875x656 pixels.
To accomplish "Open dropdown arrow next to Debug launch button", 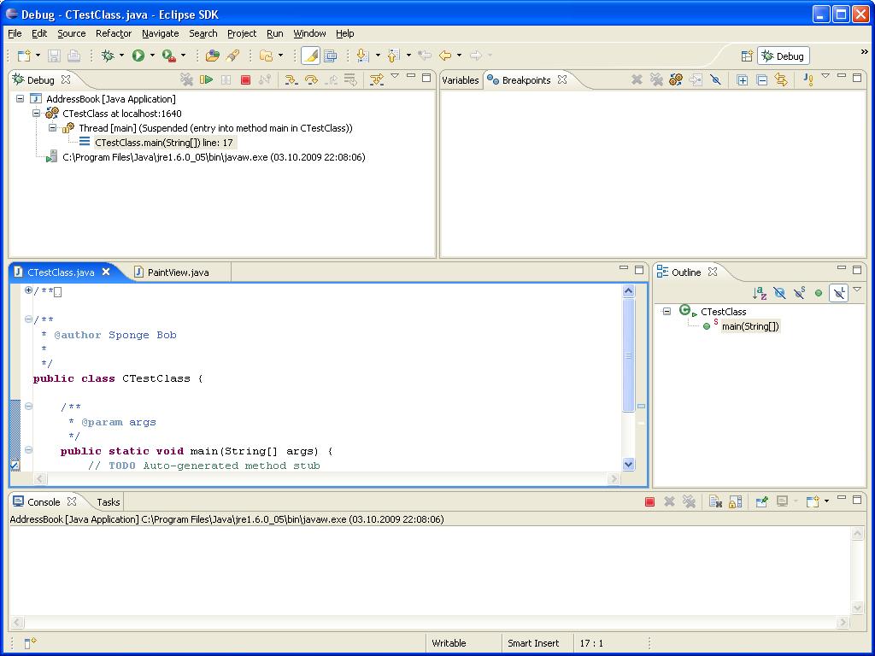I will click(121, 56).
